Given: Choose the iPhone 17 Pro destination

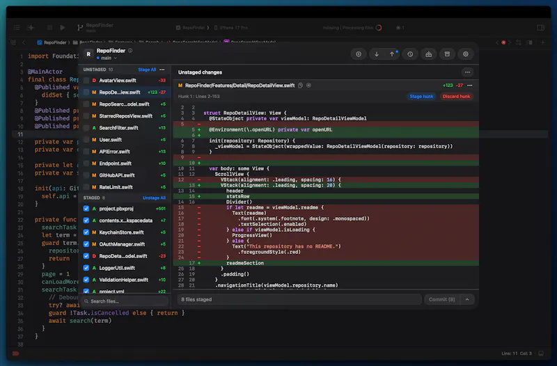Looking at the screenshot, I should pos(230,28).
